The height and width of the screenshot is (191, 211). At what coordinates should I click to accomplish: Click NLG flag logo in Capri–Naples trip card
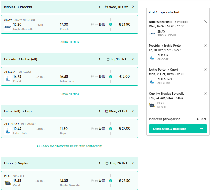pyautogui.click(x=8, y=183)
